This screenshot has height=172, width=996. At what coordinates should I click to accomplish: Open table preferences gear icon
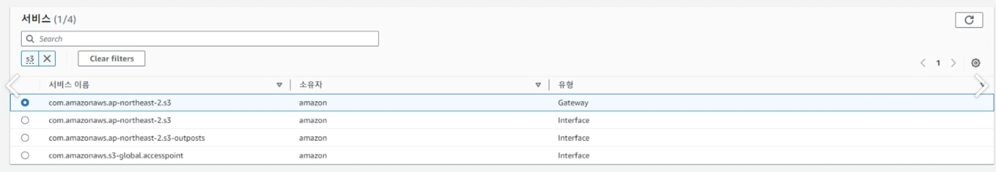[x=975, y=63]
